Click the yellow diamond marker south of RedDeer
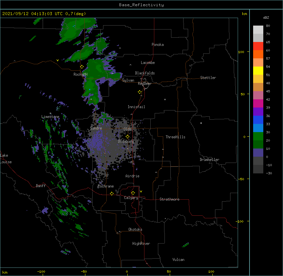The height and width of the screenshot is (276, 283). click(x=140, y=92)
